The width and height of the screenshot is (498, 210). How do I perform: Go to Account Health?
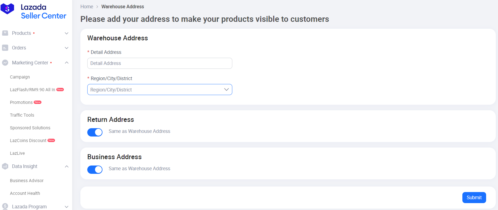25,193
